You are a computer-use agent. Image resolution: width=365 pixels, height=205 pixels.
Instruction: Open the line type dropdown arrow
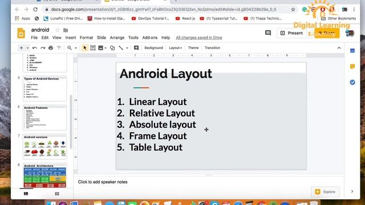[127, 48]
